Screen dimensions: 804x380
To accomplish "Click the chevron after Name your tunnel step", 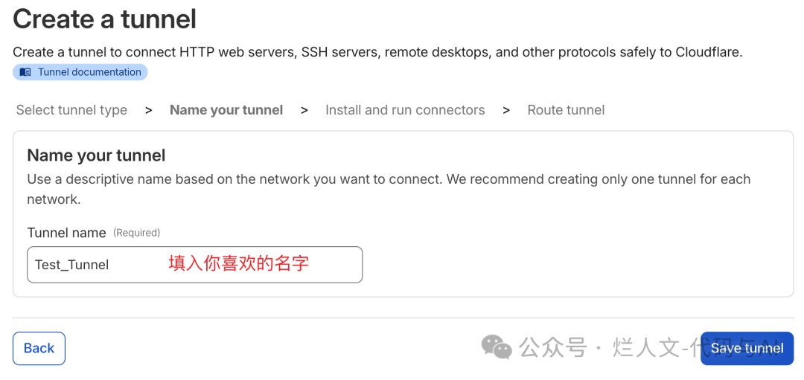I will coord(304,110).
